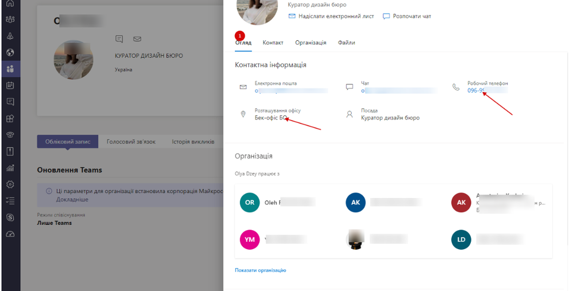The image size is (575, 291).
Task: Click the mail envelope icon on user card
Action: [137, 39]
